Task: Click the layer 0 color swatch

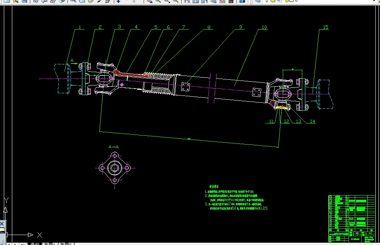Action: pos(292,1)
